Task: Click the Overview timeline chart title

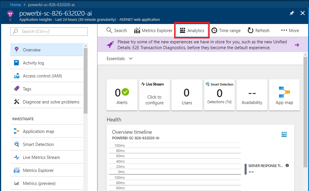Action: pyautogui.click(x=132, y=132)
